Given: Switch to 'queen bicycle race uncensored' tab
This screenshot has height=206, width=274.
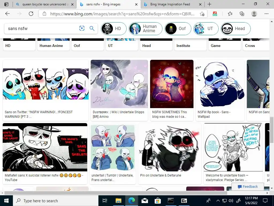Looking at the screenshot, I should tap(44, 4).
